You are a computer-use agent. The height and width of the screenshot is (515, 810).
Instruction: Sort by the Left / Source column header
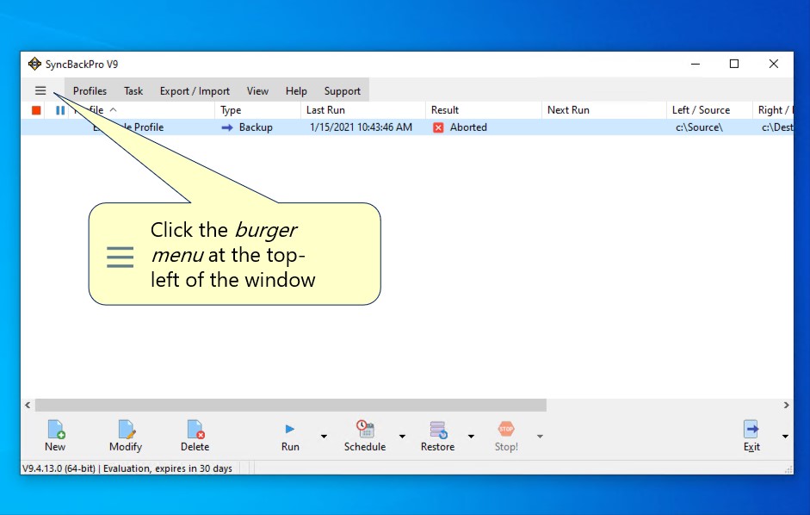[709, 110]
